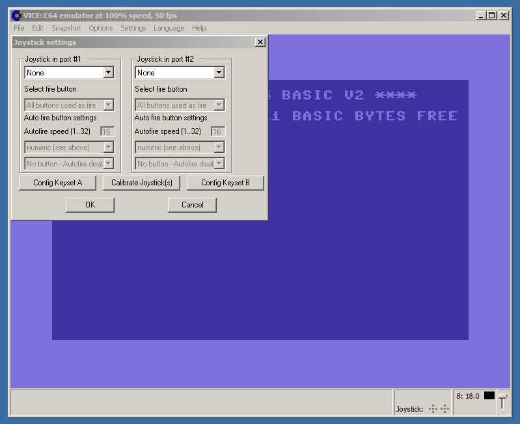This screenshot has width=520, height=424.
Task: Click the VICE app icon in title bar
Action: [16, 16]
